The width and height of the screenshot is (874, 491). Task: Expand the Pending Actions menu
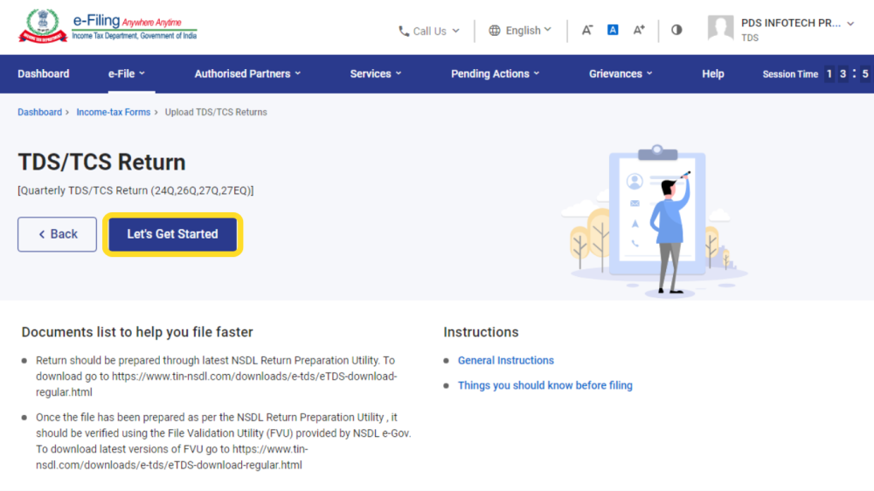pyautogui.click(x=495, y=73)
